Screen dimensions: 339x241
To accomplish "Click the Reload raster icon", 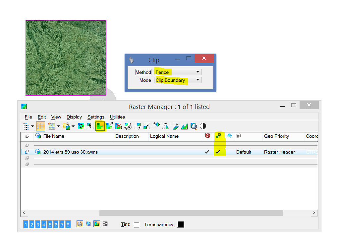I will point(81,126).
